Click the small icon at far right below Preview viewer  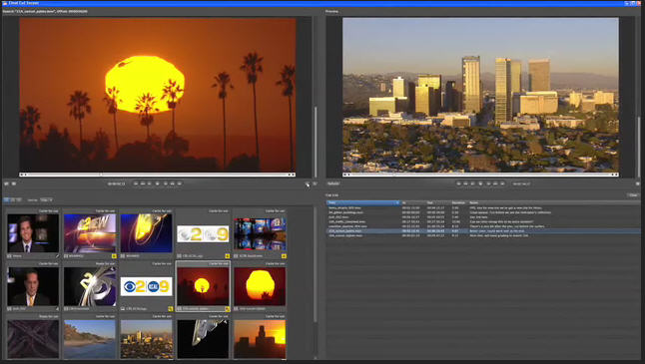pos(638,183)
